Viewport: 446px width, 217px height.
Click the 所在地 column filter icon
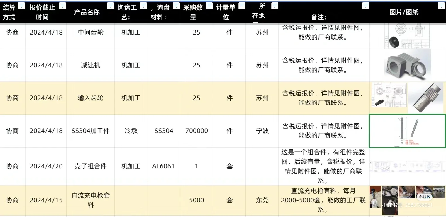coord(274,5)
